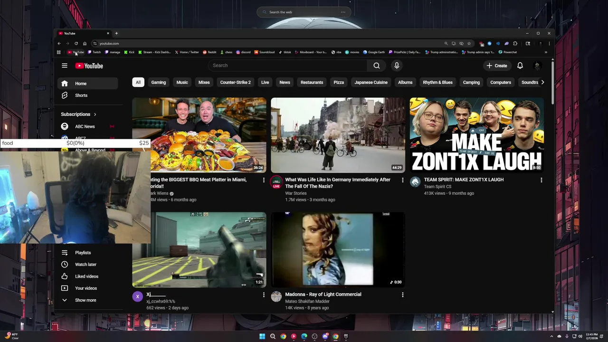Open War Stories channel avatar

[276, 182]
